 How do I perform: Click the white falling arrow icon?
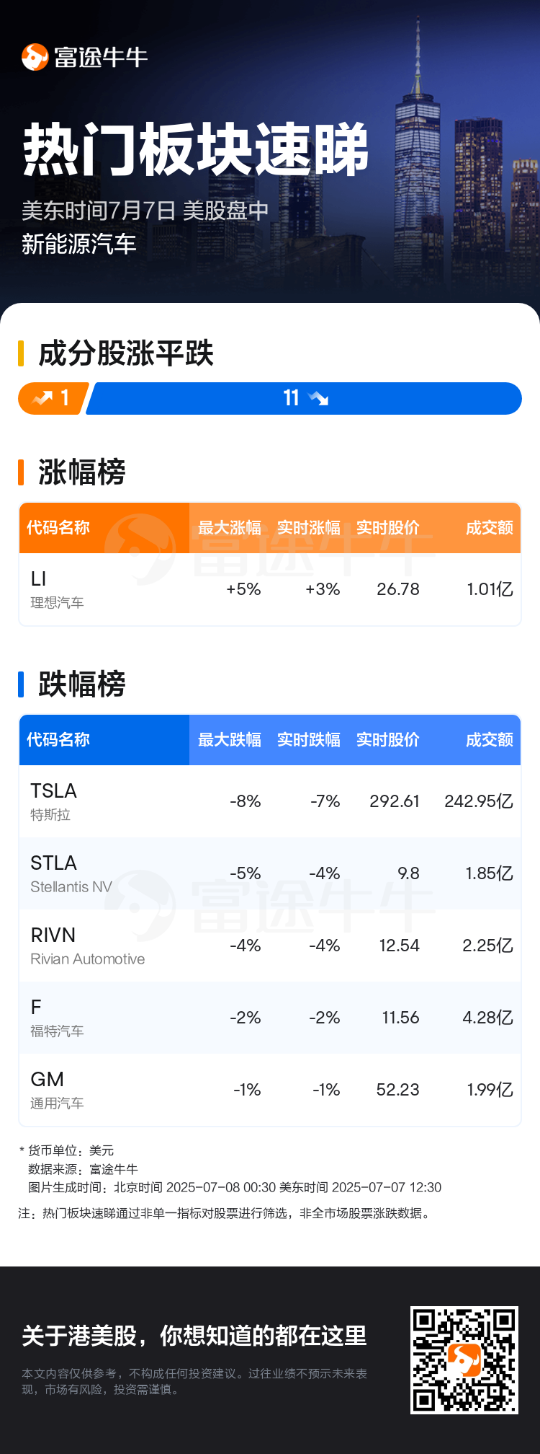coord(318,398)
